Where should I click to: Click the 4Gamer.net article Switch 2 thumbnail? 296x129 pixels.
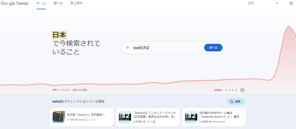pos(191,117)
